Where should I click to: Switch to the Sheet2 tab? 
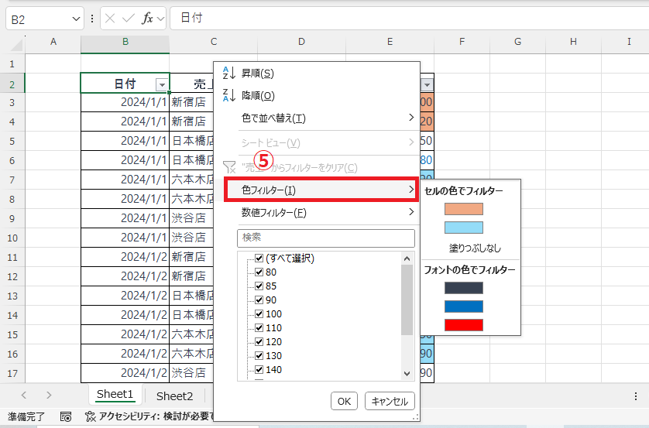tap(174, 396)
